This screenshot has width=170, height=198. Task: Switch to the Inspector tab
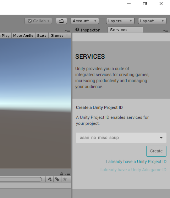pos(88,30)
